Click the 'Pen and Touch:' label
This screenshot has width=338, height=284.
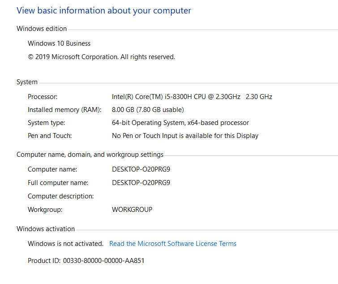coord(50,136)
